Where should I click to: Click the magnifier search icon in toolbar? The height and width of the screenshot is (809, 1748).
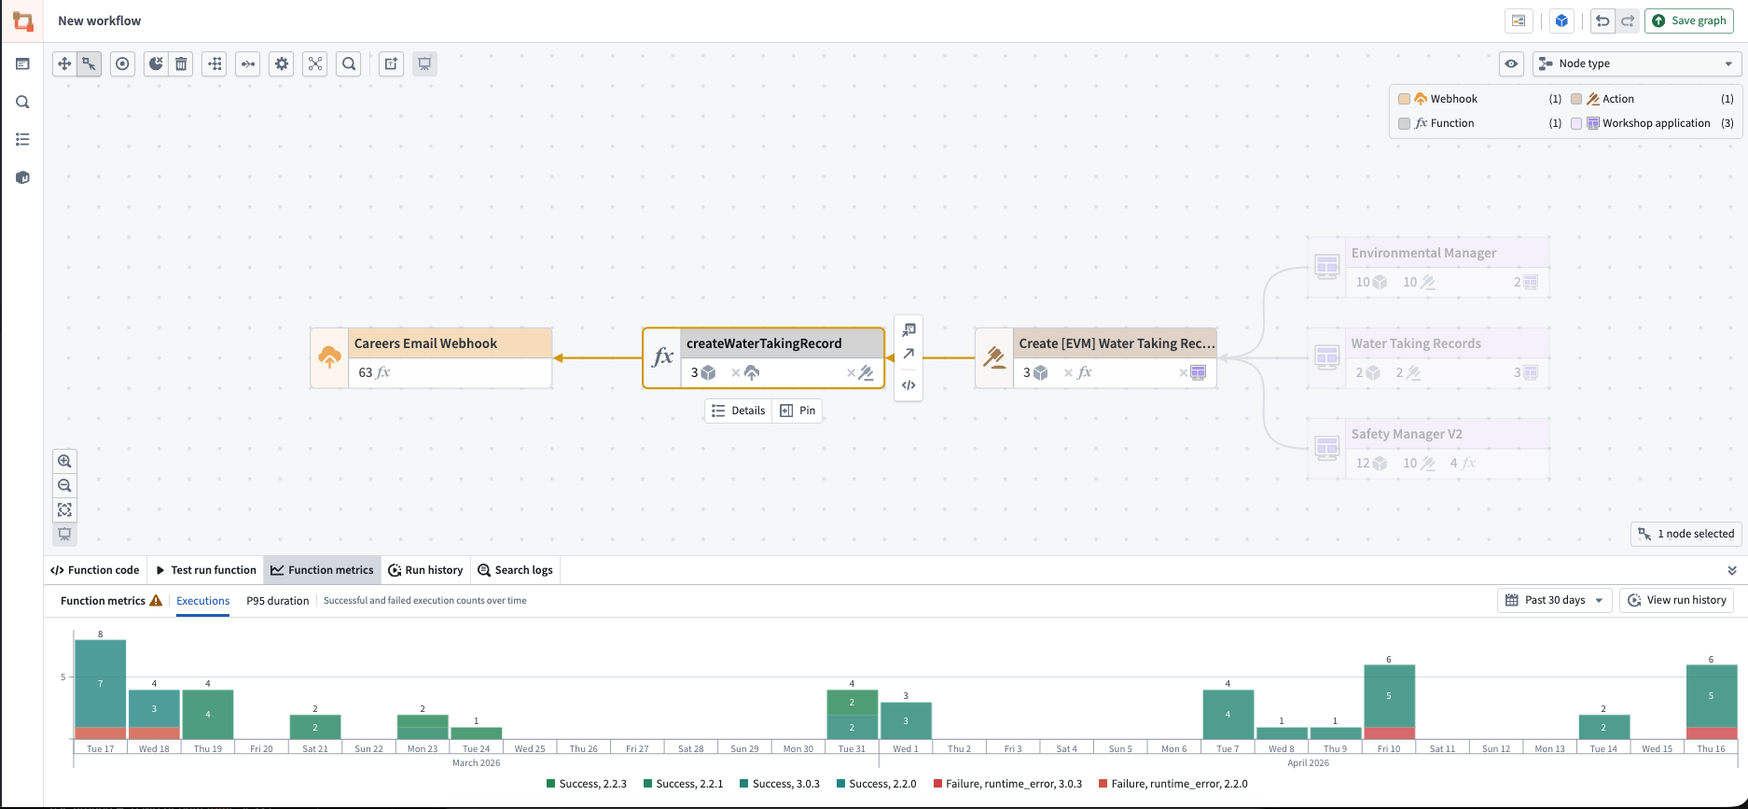click(x=349, y=63)
